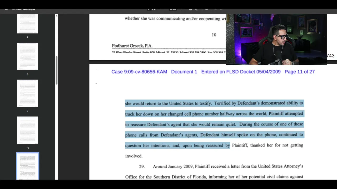
Task: Click the highlighted line starting 'she would return'
Action: pyautogui.click(x=214, y=103)
